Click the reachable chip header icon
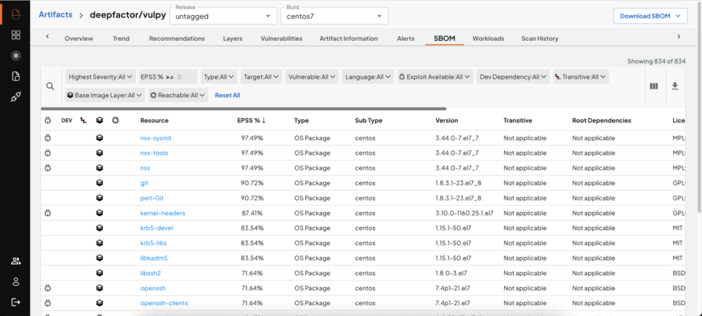This screenshot has width=702, height=316. click(115, 120)
